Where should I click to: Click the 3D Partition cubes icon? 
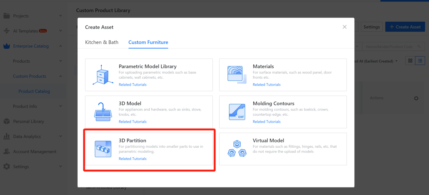click(102, 149)
